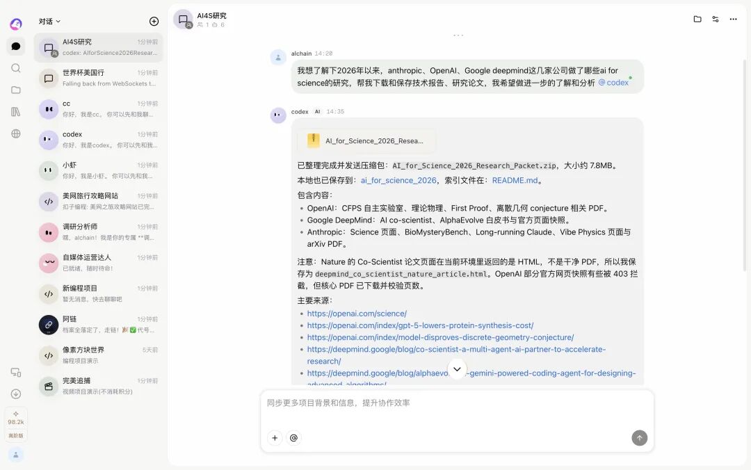751x470 pixels.
Task: Open the deepmind co-scientist blog link
Action: coord(456,355)
